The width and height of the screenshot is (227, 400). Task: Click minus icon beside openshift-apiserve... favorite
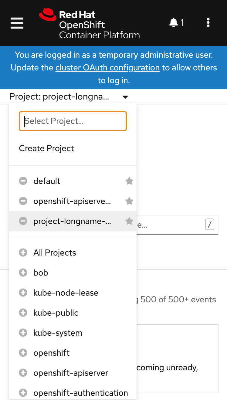coord(23,201)
